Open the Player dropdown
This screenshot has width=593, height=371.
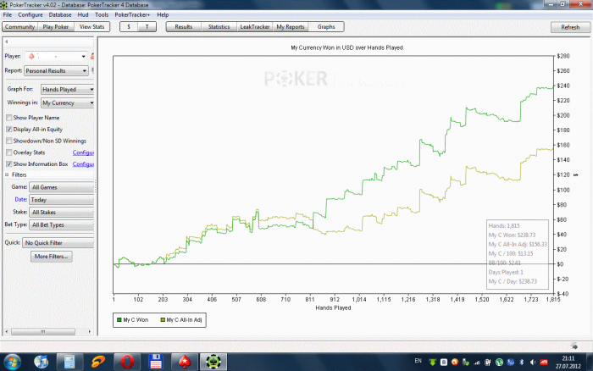(x=56, y=56)
